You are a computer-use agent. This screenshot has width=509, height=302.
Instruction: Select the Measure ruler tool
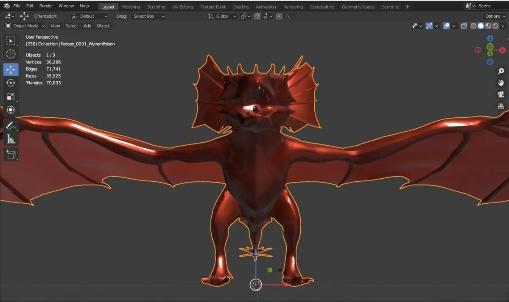coord(11,139)
